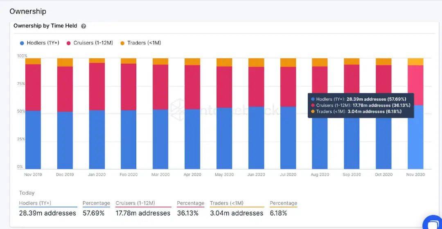
Task: Click the blue Hodlers legend dot
Action: (22, 43)
